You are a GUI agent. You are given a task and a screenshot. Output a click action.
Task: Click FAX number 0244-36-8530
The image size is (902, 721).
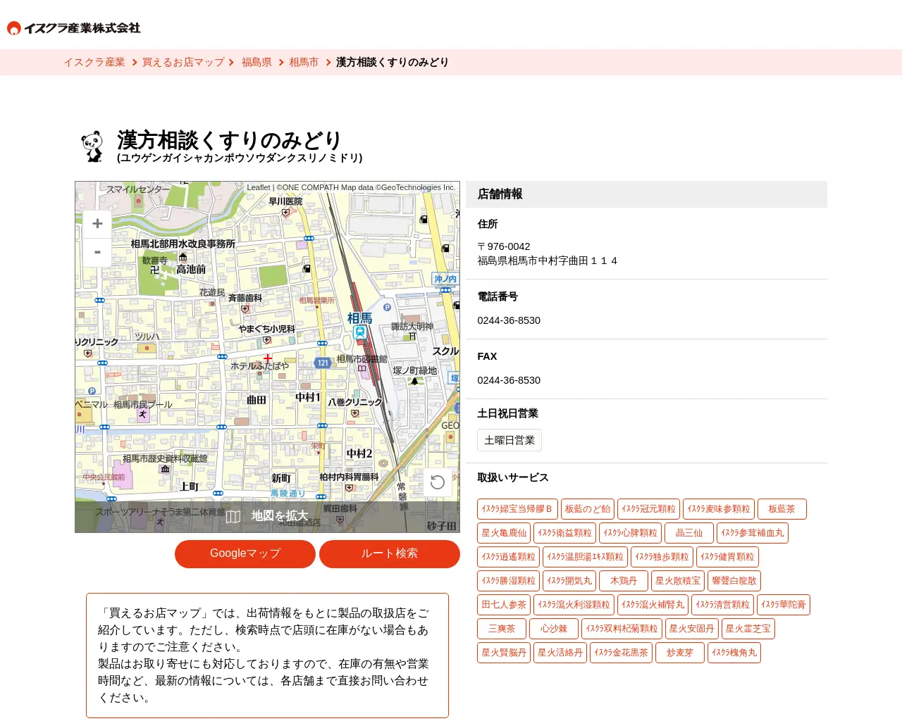[509, 380]
